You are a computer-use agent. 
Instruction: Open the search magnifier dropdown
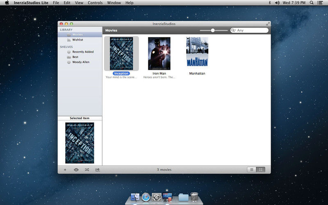click(x=233, y=30)
